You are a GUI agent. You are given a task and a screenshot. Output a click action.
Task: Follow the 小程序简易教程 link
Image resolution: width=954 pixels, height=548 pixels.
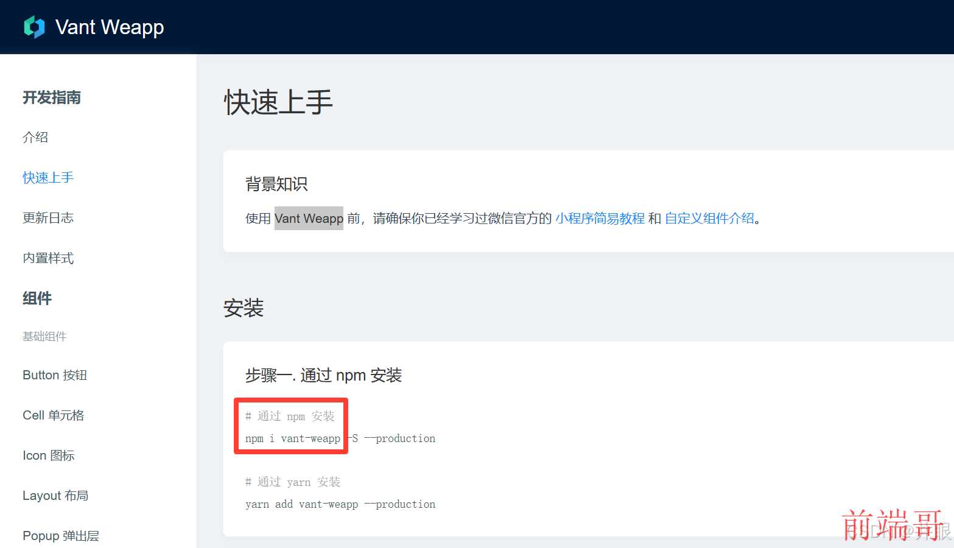coord(600,219)
